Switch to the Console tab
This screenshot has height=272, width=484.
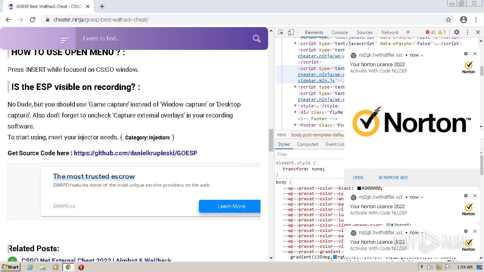[340, 32]
